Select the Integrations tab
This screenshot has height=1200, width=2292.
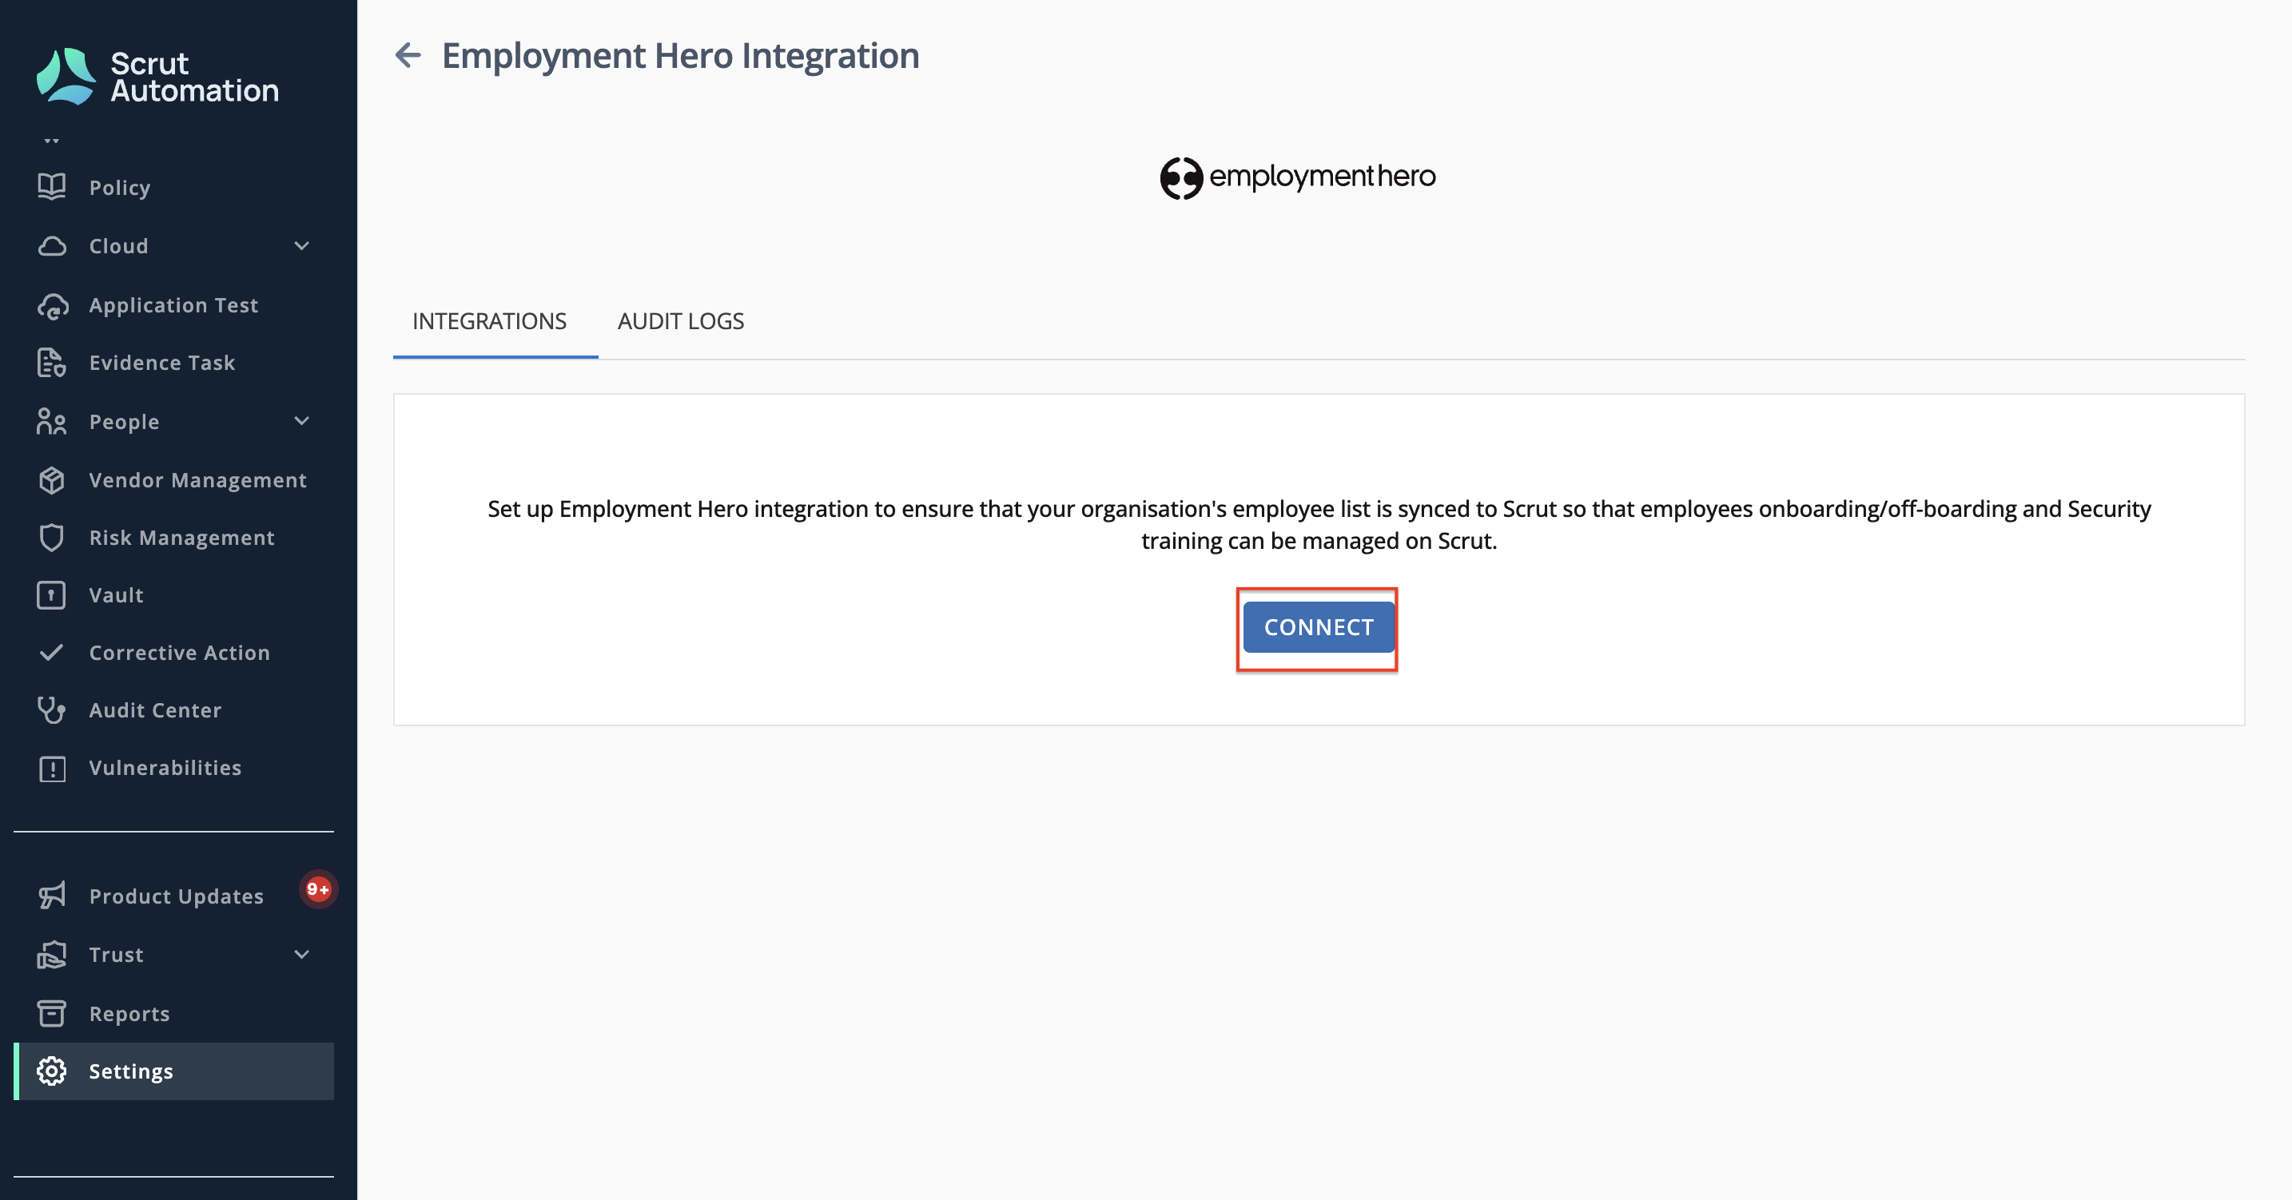coord(489,321)
